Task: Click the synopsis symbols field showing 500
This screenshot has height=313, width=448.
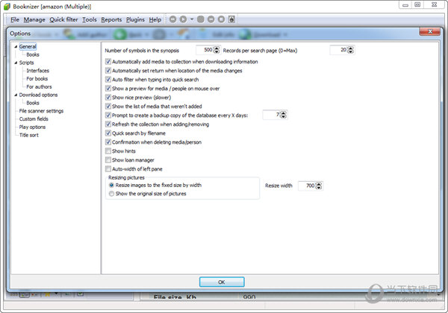Action: pyautogui.click(x=205, y=50)
